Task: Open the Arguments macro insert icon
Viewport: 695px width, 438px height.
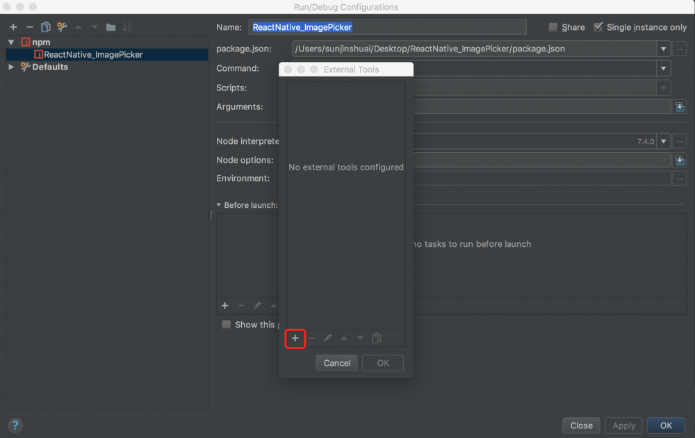Action: (680, 106)
